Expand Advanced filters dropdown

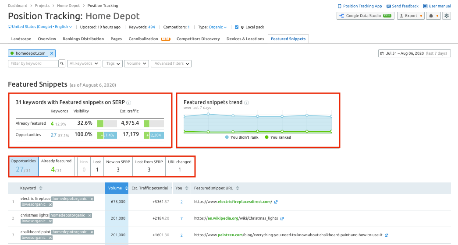171,63
